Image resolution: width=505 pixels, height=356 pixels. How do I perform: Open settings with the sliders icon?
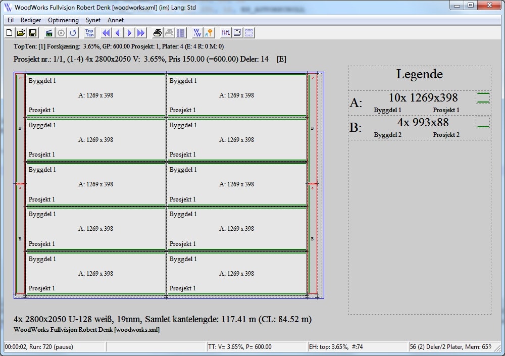226,32
